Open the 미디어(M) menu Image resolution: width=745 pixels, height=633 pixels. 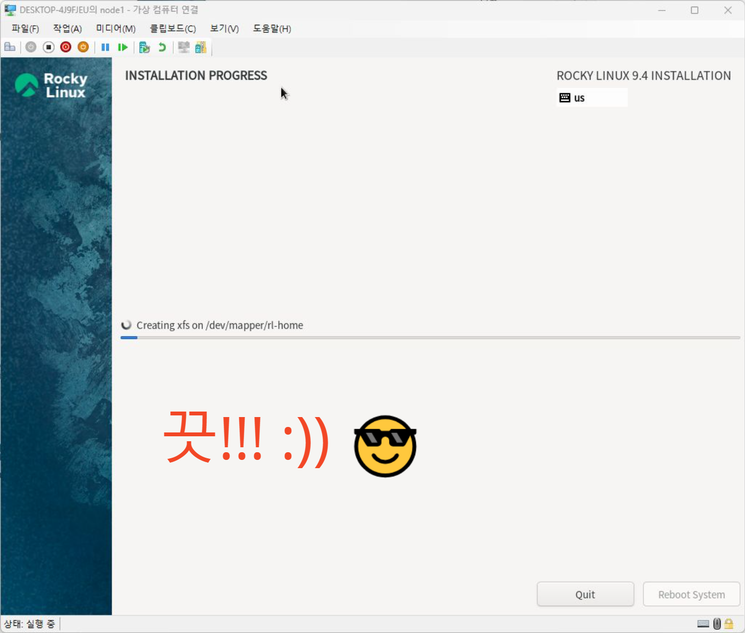tap(116, 29)
